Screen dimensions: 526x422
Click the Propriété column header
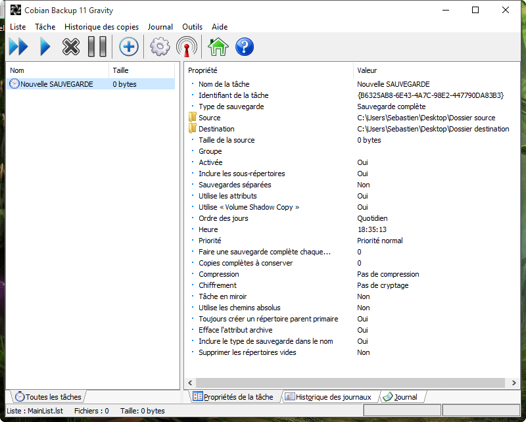coord(269,70)
